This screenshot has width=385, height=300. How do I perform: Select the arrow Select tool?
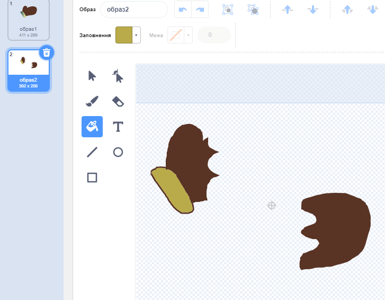[92, 76]
